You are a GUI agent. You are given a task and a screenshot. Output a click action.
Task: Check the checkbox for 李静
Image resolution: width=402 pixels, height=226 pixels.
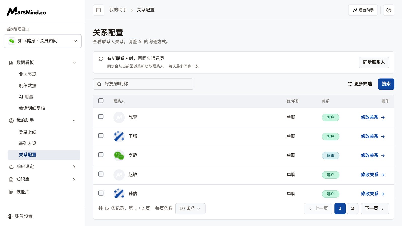coord(101,155)
